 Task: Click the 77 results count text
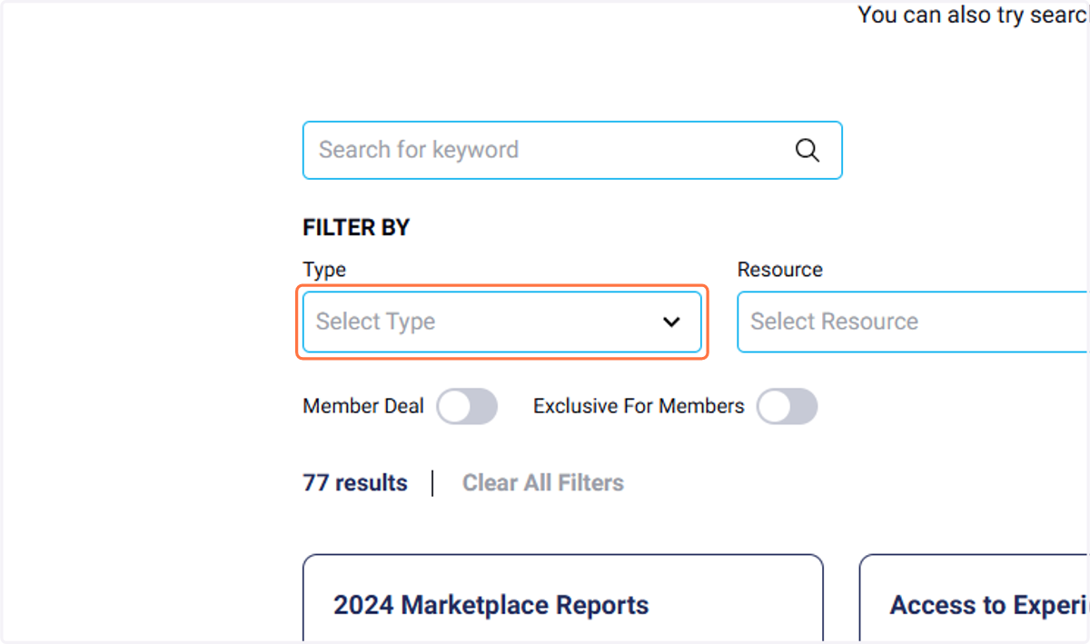point(355,483)
